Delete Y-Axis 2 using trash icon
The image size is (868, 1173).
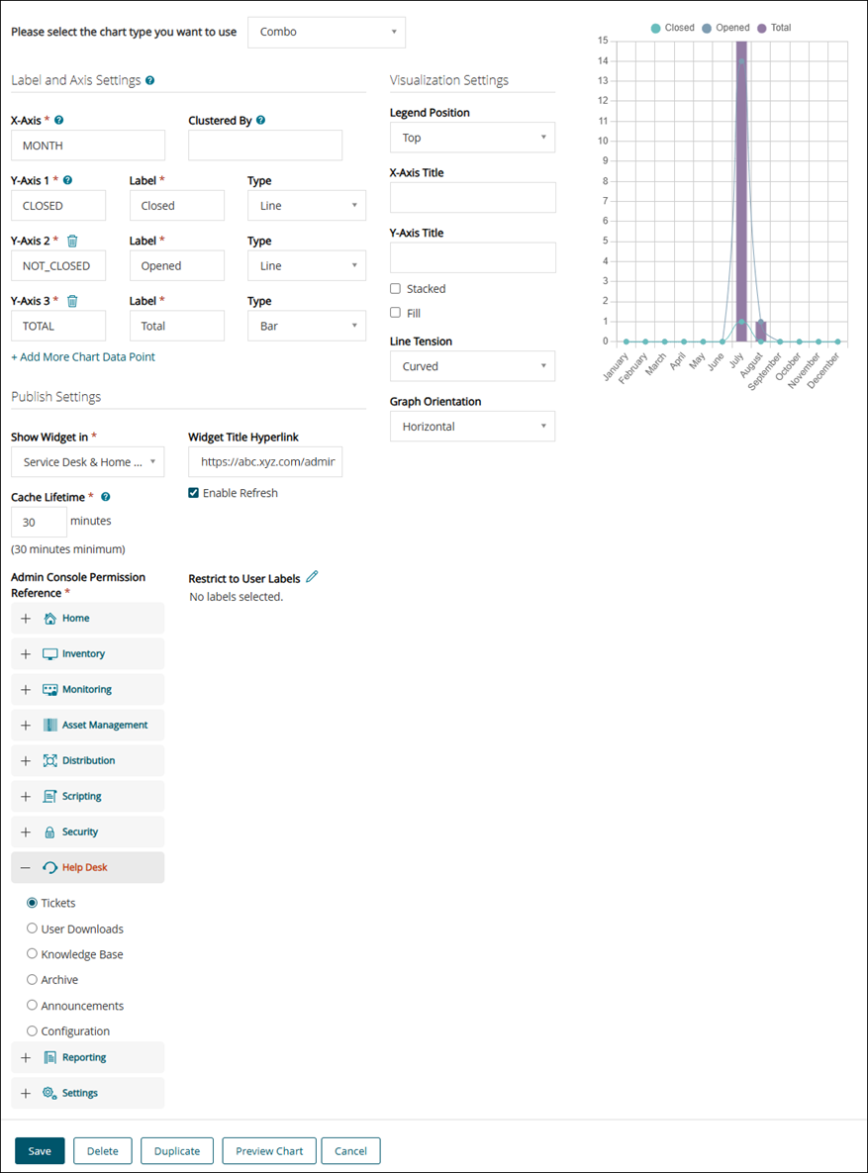pos(72,241)
